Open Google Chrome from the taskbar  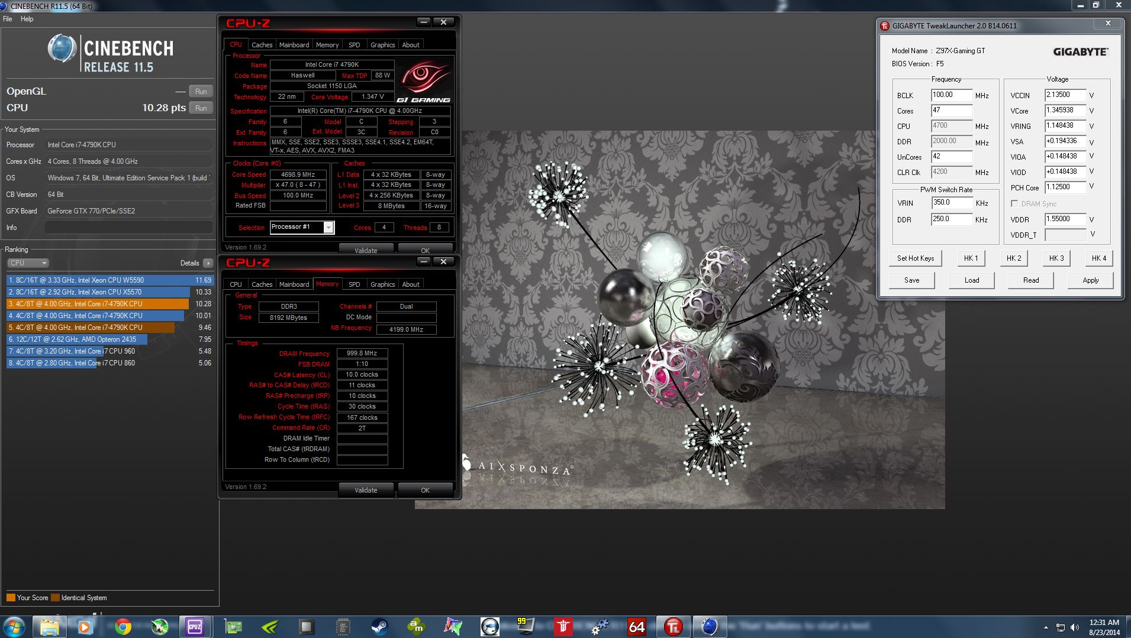click(123, 627)
